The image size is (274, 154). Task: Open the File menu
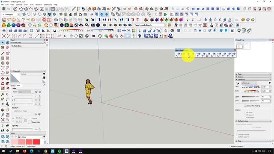pyautogui.click(x=2, y=5)
